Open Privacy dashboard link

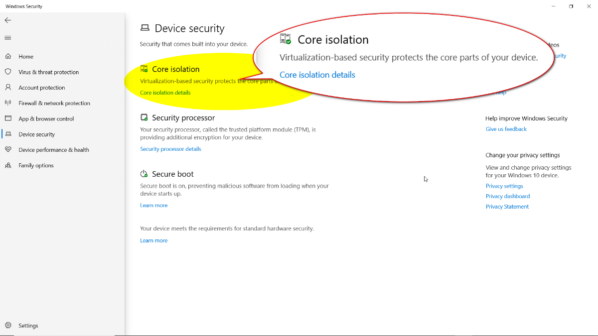(x=508, y=196)
